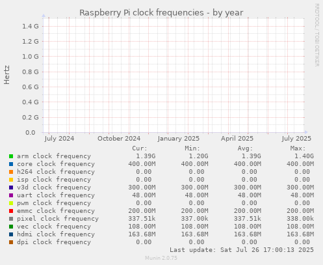The image size is (323, 265).
Task: Select the 'pixel clock frequency' legend label
Action: click(x=58, y=219)
